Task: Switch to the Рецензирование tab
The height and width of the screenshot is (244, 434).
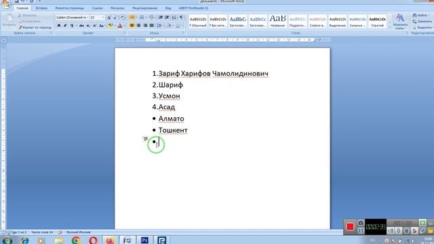Action: [144, 8]
